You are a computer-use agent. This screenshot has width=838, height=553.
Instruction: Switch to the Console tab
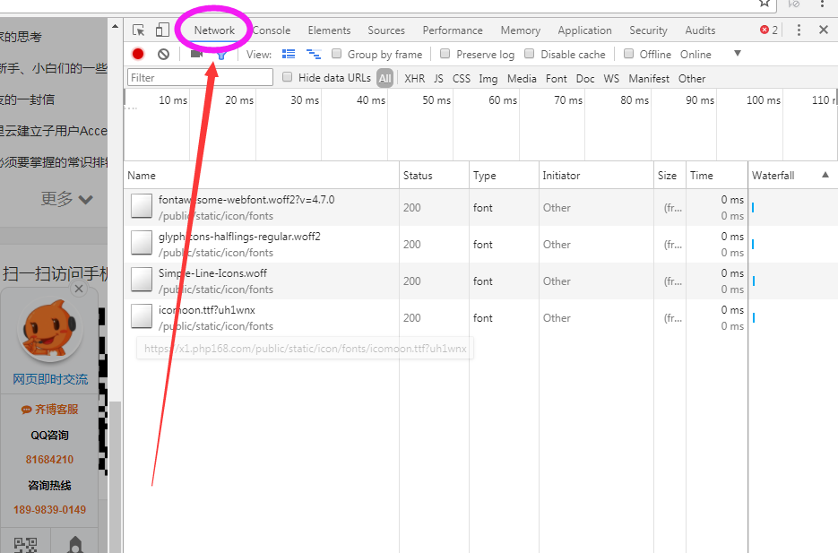tap(272, 30)
